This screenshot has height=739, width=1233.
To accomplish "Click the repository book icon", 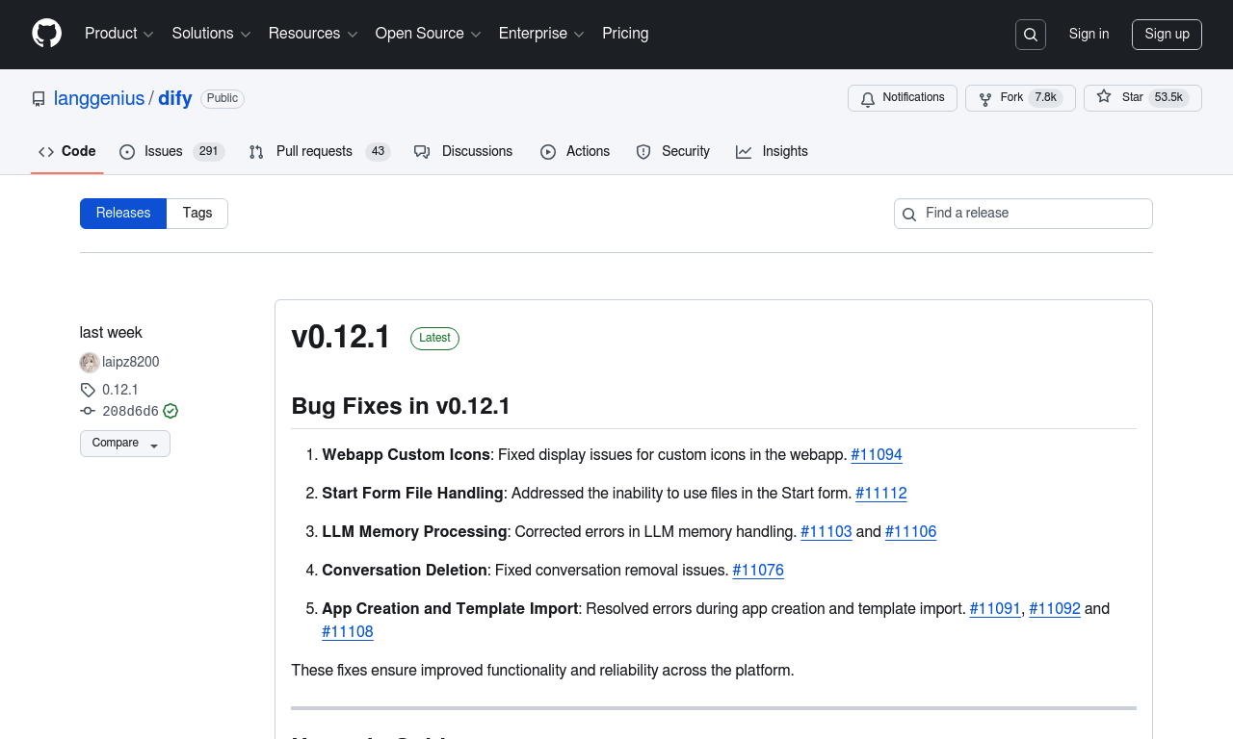I will pos(39,99).
